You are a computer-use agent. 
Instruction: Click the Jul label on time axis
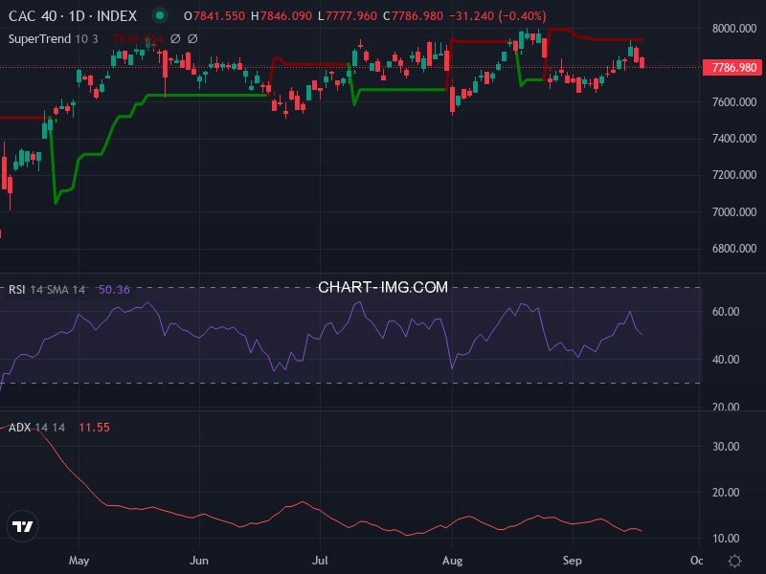click(x=321, y=559)
